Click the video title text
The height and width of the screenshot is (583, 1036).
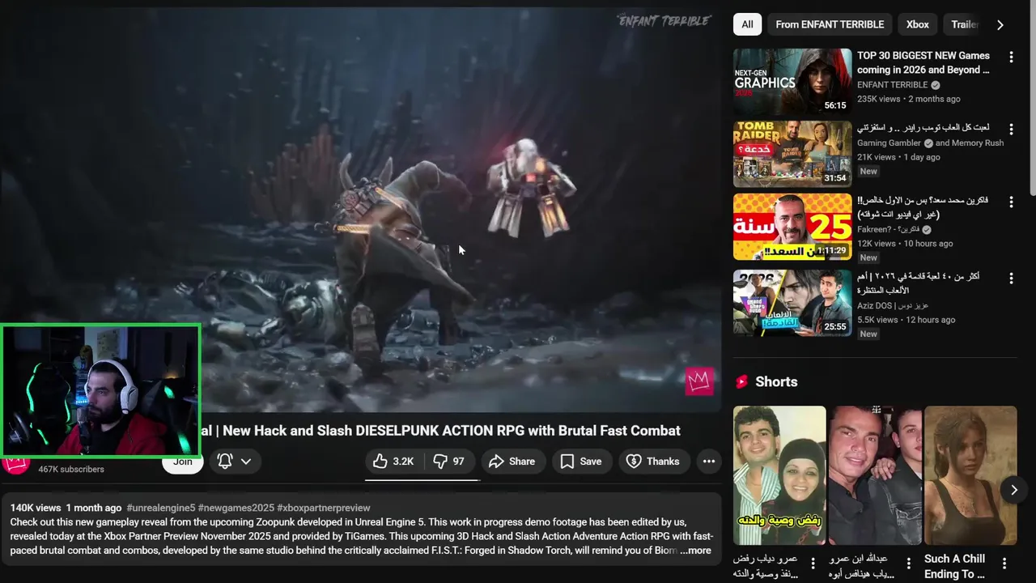point(439,431)
